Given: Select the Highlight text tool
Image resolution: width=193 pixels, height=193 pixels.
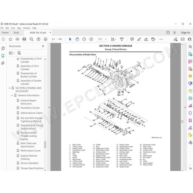Looking at the screenshot, I should tap(139, 39).
